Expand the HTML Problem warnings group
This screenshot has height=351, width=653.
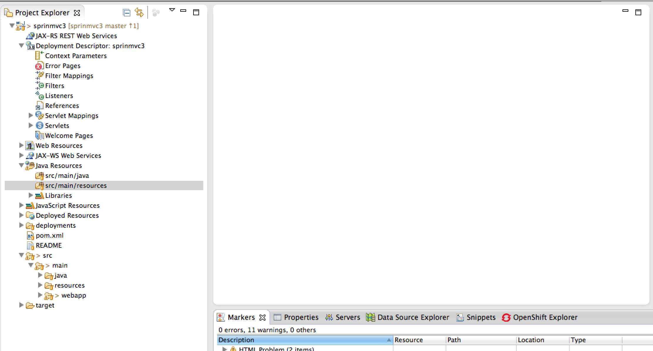(x=224, y=349)
